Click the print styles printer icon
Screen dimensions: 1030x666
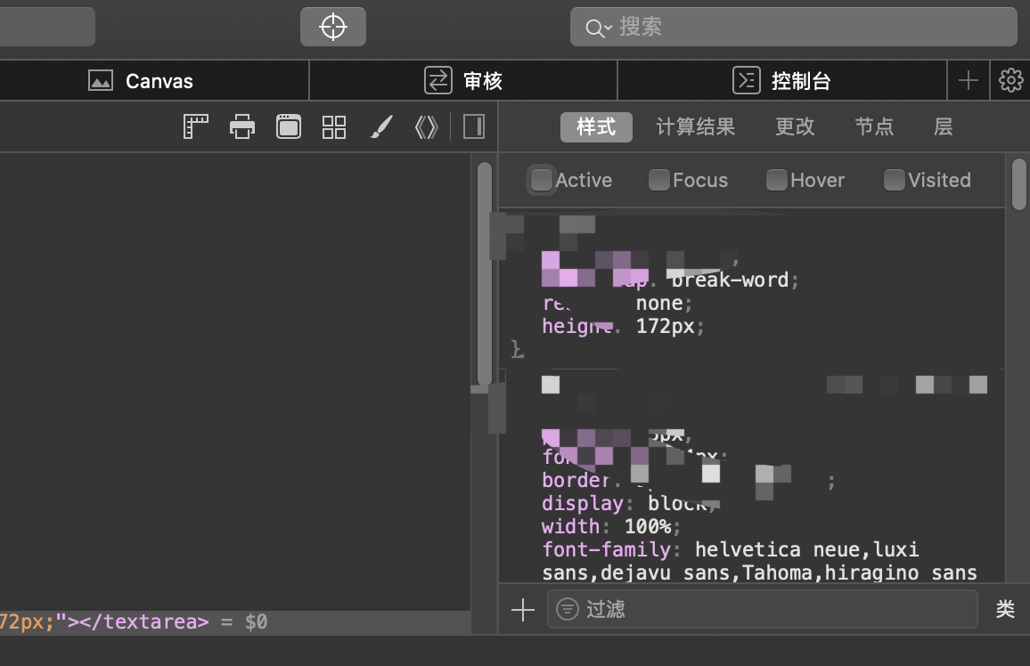pyautogui.click(x=242, y=127)
